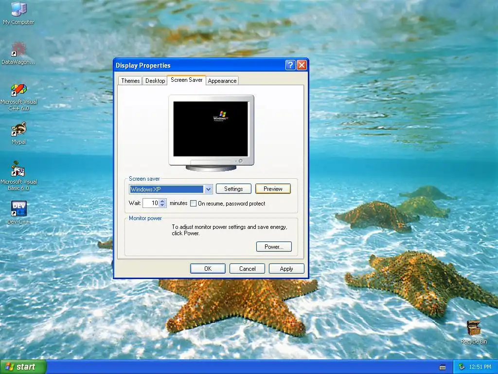Click the Display Properties help question button

[x=290, y=65]
